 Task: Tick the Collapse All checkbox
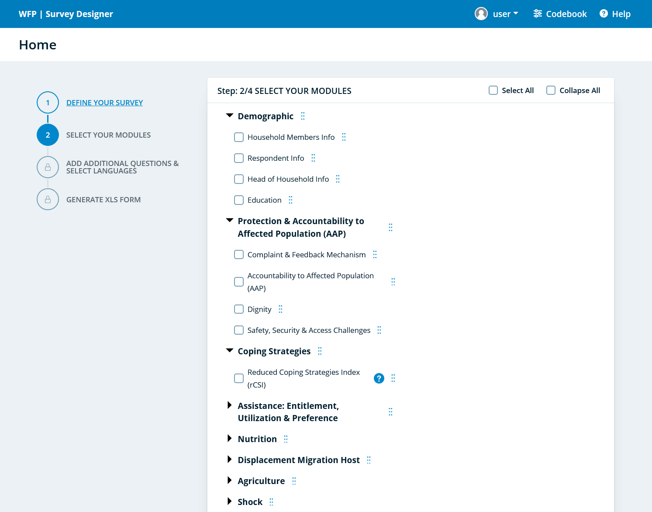pyautogui.click(x=551, y=90)
